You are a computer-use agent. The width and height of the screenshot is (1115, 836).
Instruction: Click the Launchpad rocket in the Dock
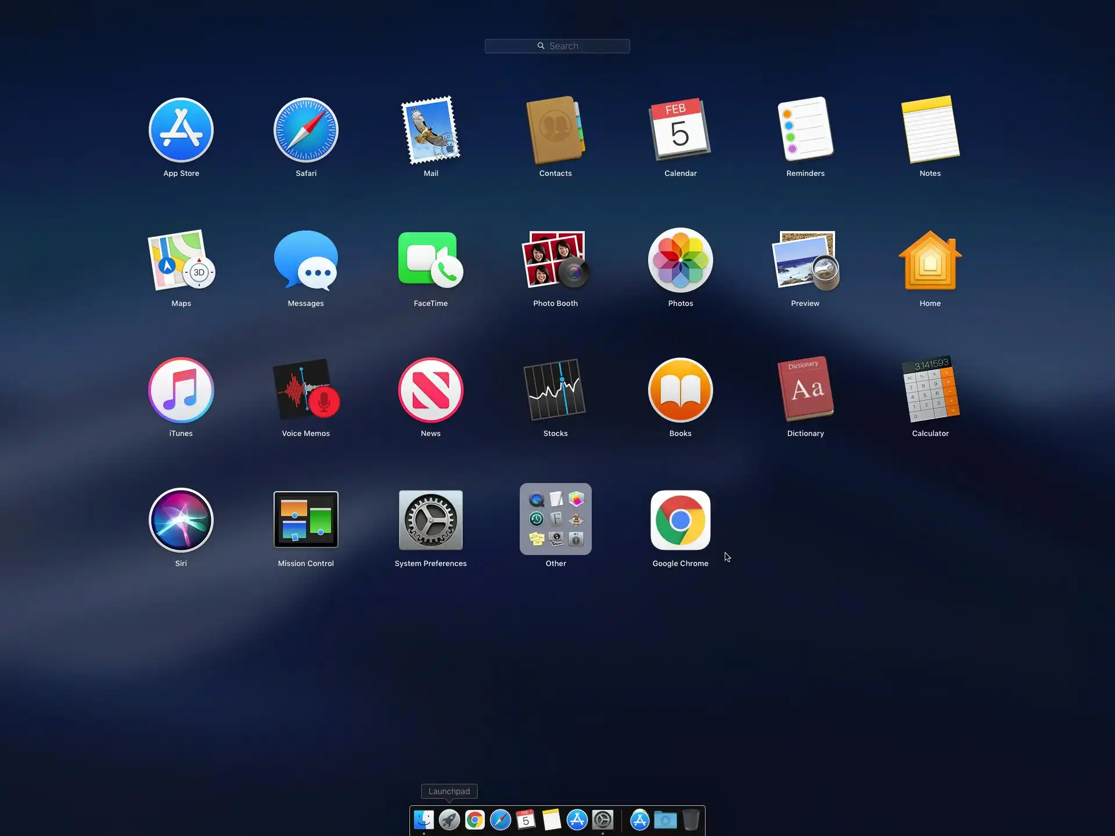(x=449, y=820)
